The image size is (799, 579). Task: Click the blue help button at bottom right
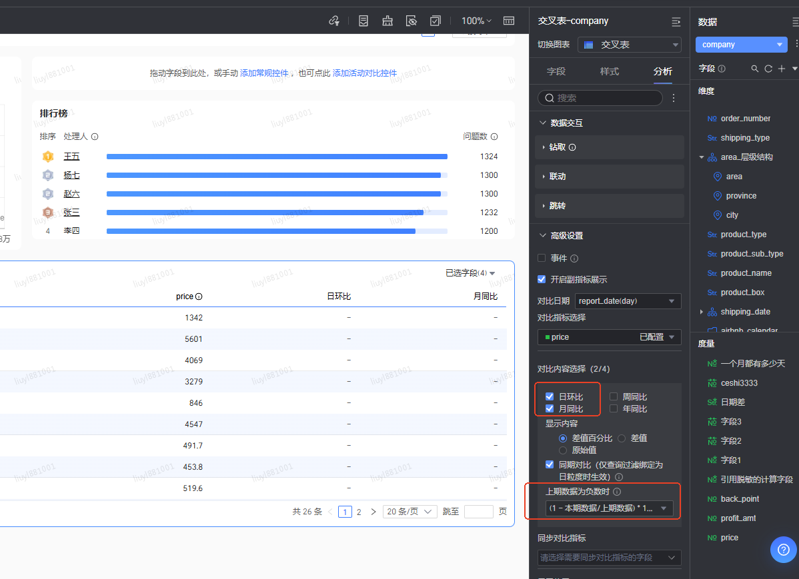click(784, 550)
